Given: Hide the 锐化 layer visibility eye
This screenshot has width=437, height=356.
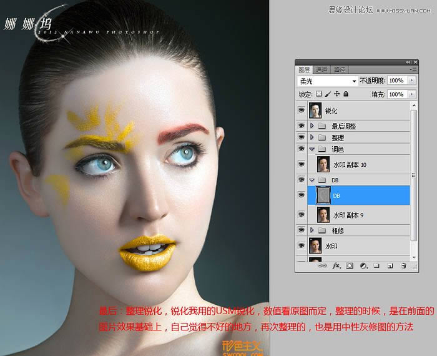Looking at the screenshot, I should (x=302, y=111).
